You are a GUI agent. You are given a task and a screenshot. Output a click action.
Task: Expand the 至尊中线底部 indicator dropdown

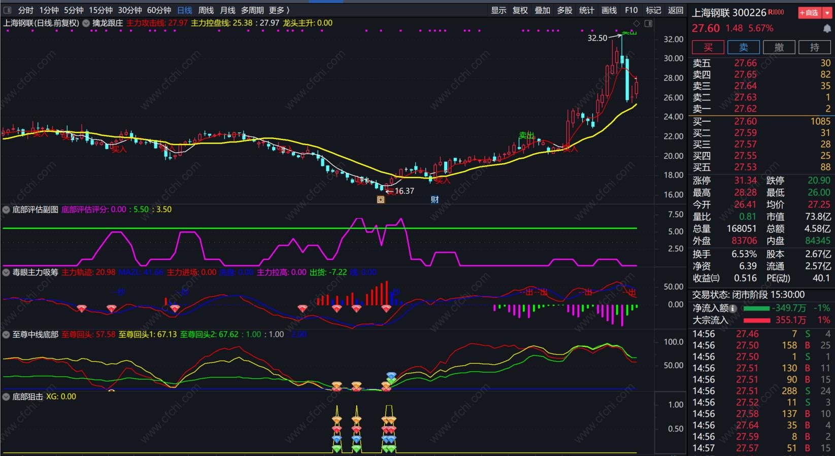(x=6, y=334)
